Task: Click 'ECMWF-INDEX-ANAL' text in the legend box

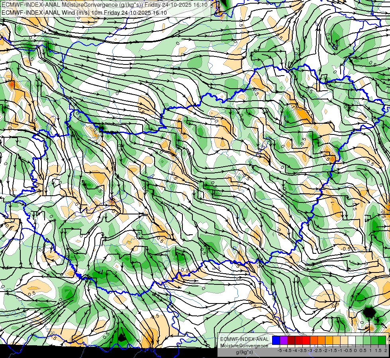Action: tap(245, 339)
